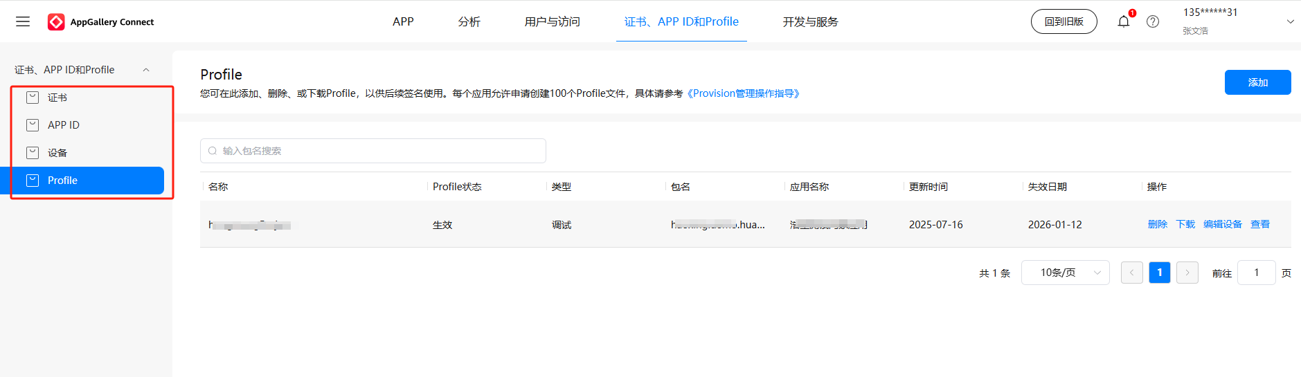Focus the 输入包名搜索 search field
The image size is (1301, 377).
pos(373,151)
